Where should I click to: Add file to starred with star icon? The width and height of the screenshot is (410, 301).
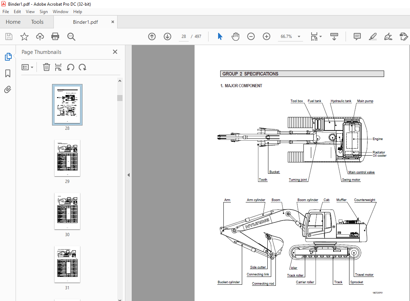click(24, 37)
